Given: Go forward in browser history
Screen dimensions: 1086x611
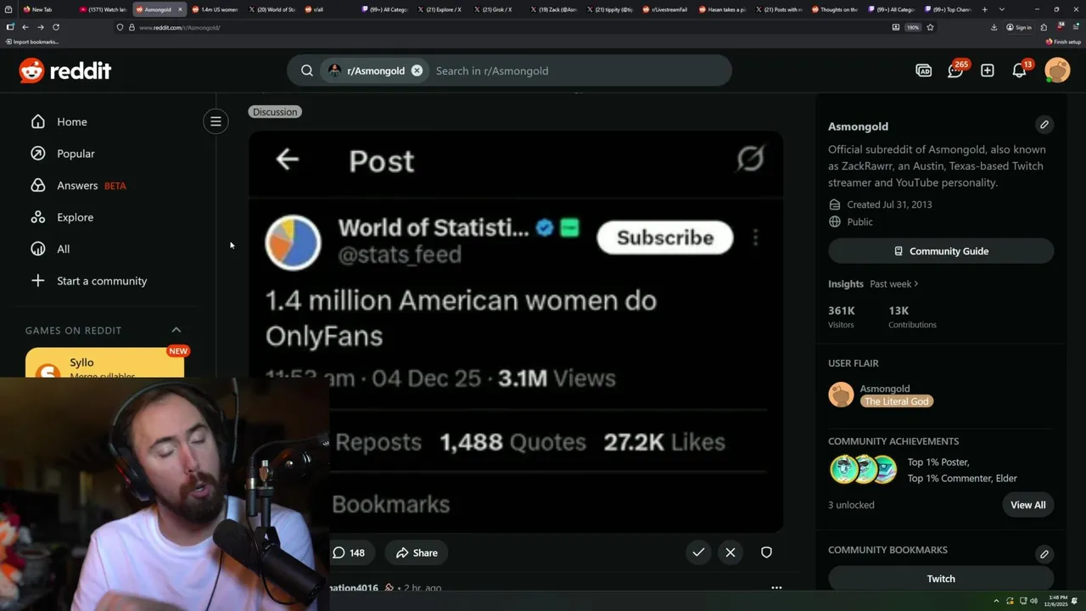Looking at the screenshot, I should coord(40,27).
